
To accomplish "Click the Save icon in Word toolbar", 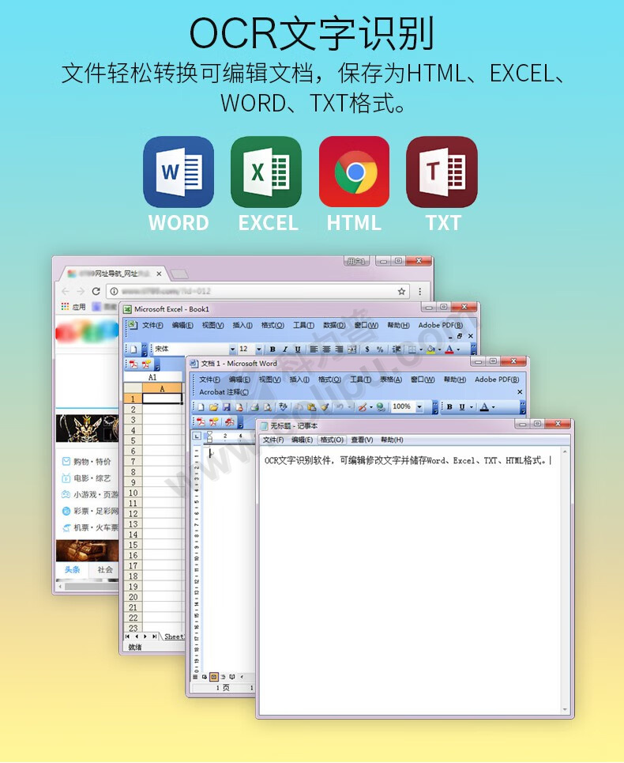I will click(227, 407).
